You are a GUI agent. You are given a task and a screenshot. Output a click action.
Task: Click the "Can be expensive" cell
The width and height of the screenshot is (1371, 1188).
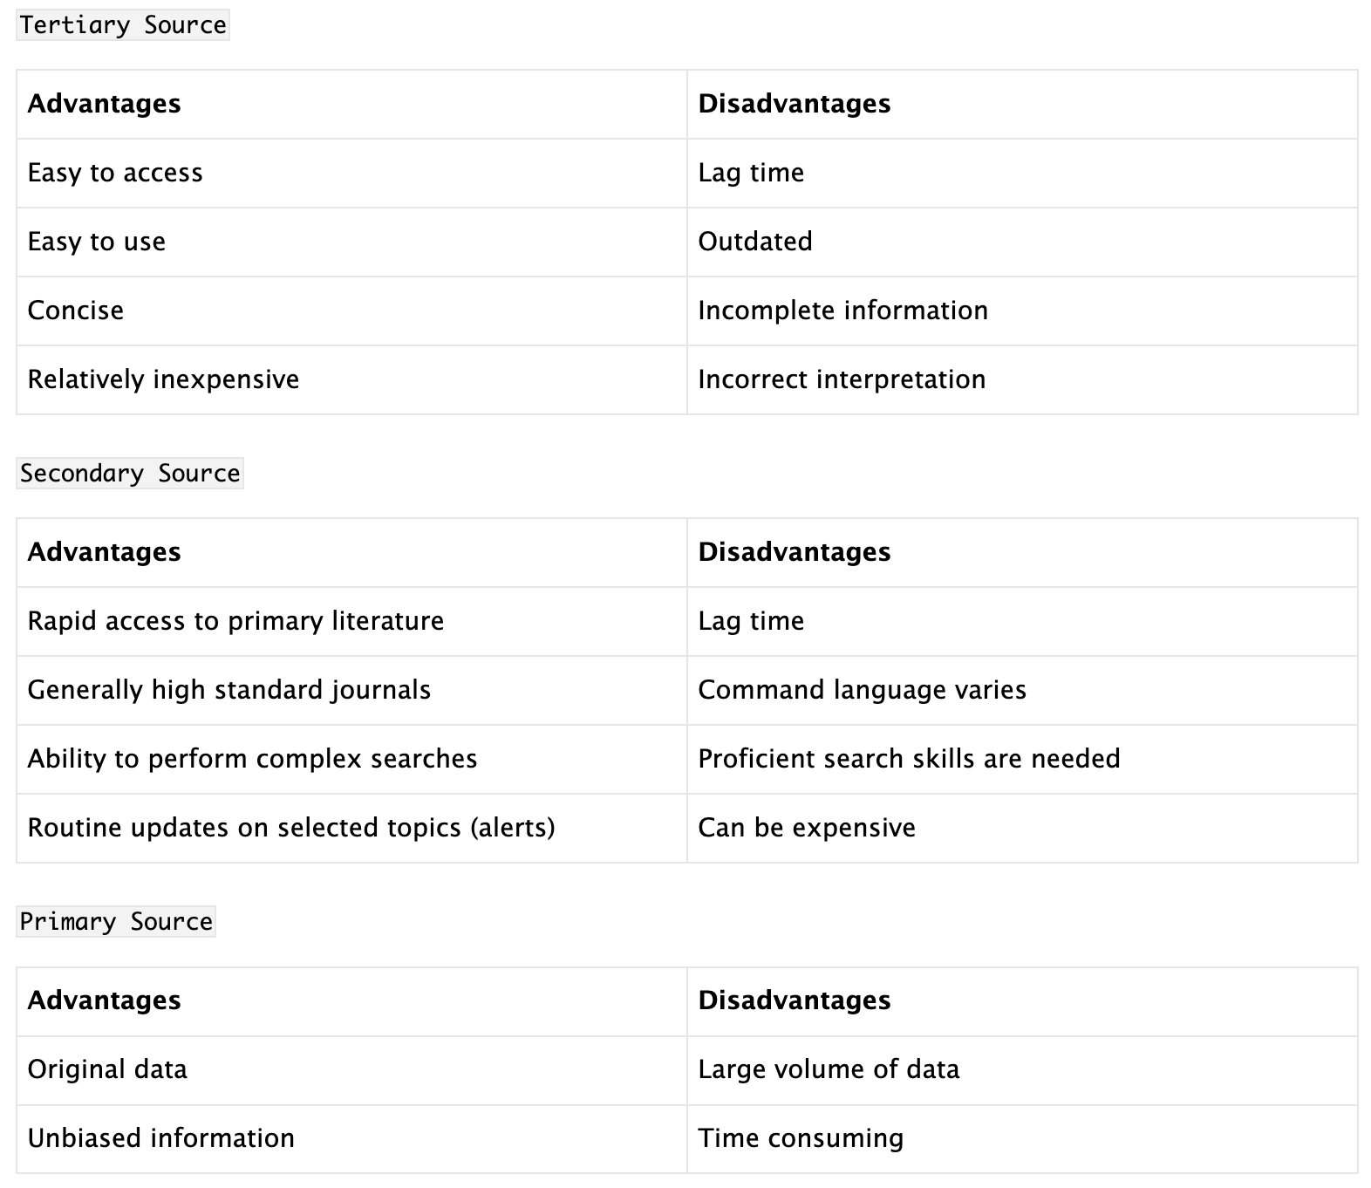pos(807,828)
